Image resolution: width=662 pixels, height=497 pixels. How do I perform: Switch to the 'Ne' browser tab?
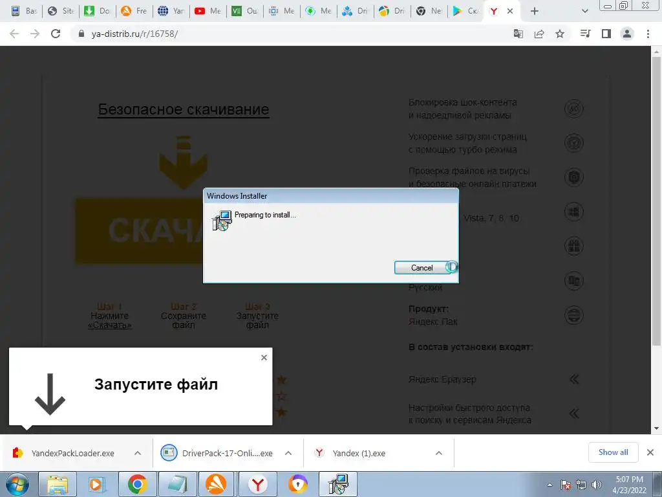pyautogui.click(x=429, y=11)
